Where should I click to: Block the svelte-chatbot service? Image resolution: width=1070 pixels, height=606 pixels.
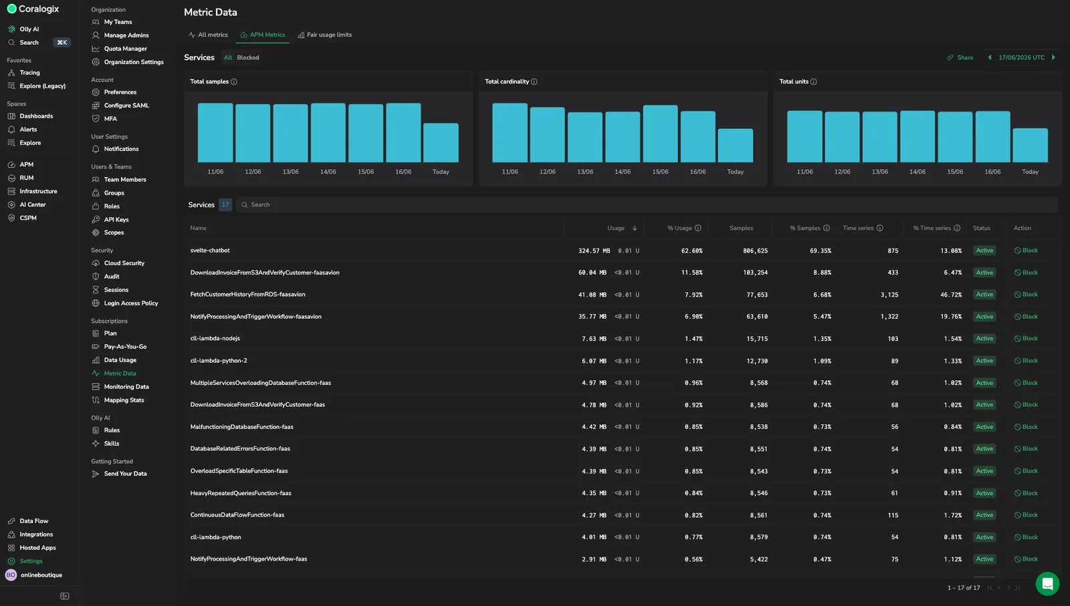click(1026, 250)
